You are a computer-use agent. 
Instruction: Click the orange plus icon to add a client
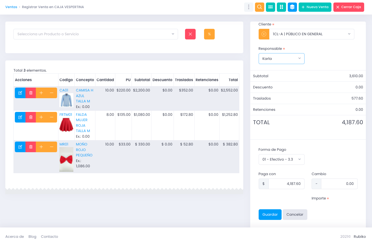263,34
